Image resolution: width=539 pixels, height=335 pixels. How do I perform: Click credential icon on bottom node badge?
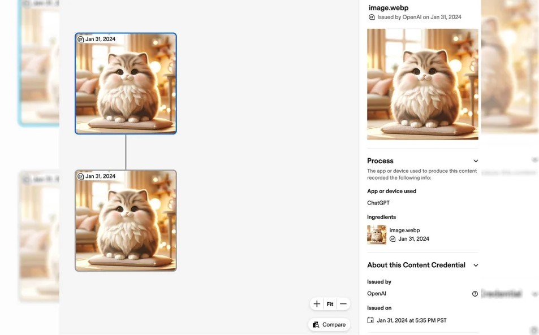pos(80,176)
